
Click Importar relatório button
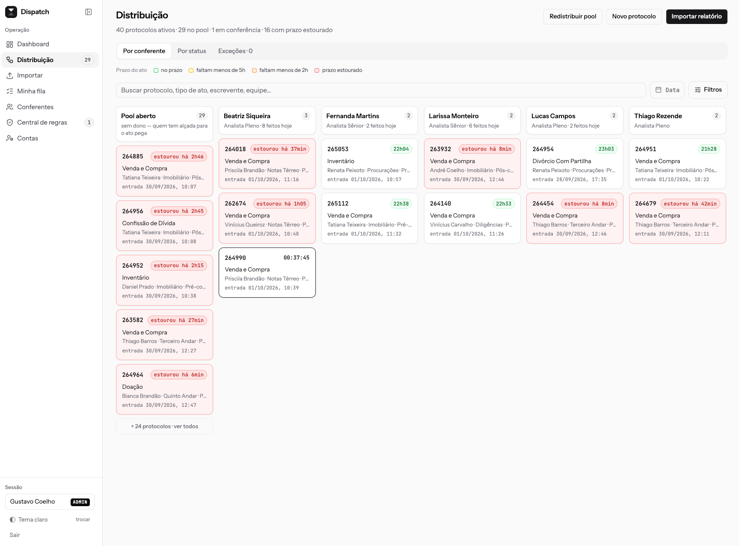click(x=697, y=17)
